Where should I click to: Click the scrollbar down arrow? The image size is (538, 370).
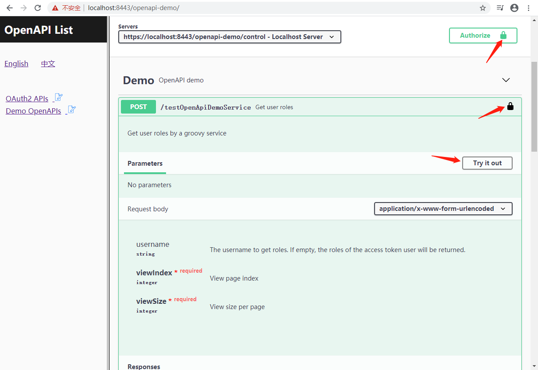point(534,366)
